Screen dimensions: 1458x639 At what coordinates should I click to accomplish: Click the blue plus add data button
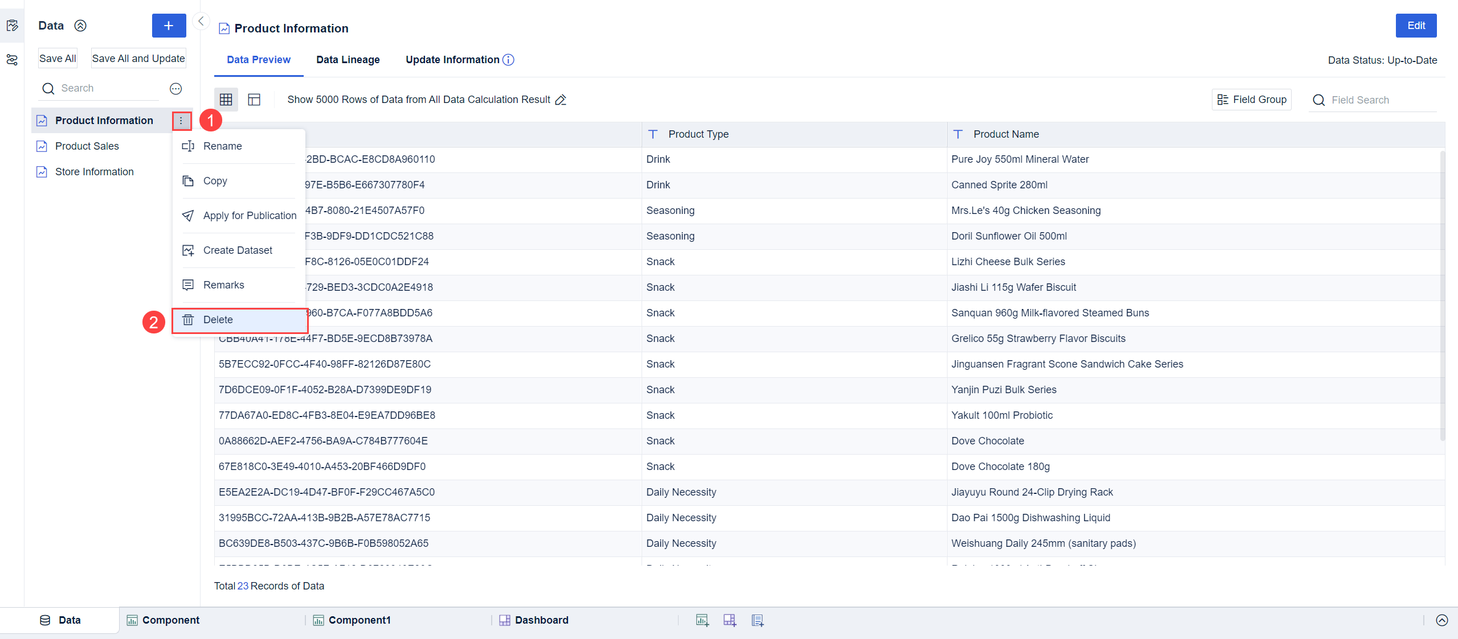click(169, 26)
